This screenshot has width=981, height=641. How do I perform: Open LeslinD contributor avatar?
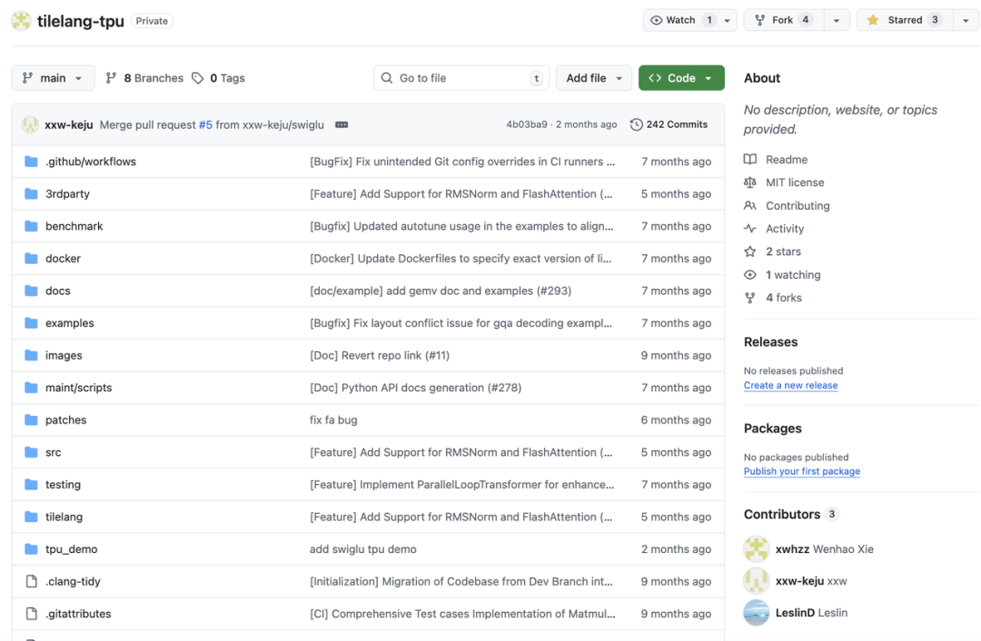[756, 613]
